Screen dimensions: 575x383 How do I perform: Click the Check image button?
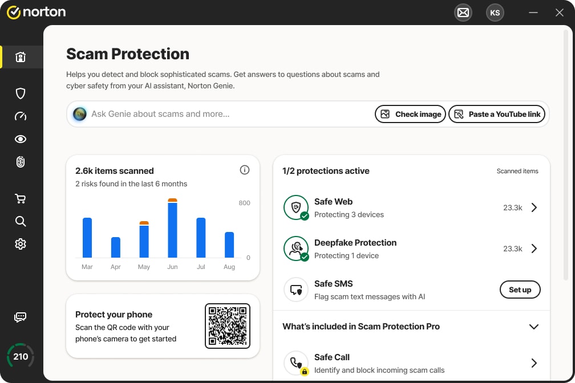pyautogui.click(x=410, y=114)
